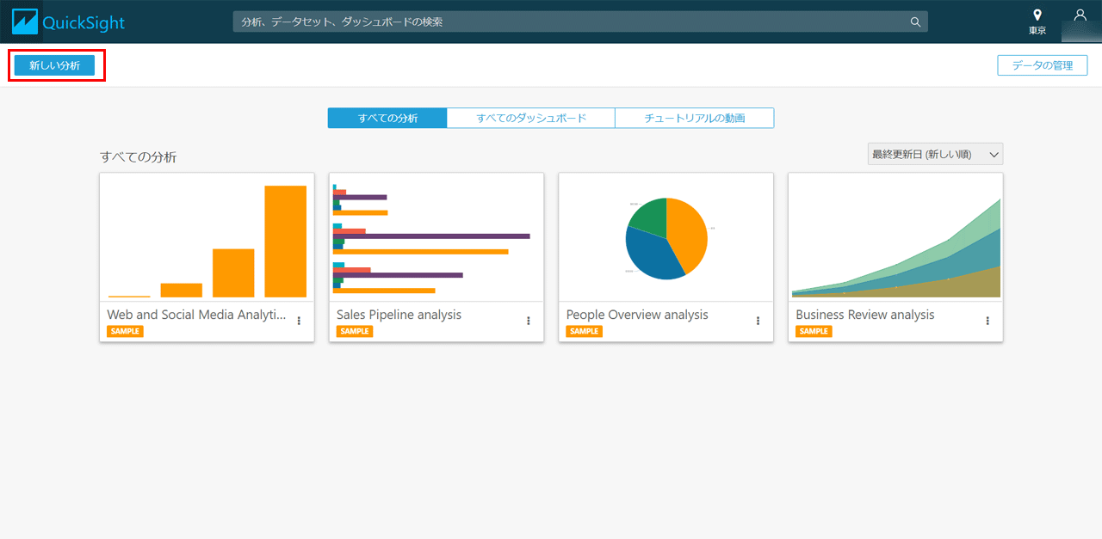1102x539 pixels.
Task: Open the Sales Pipeline bar chart thumbnail
Action: click(436, 237)
